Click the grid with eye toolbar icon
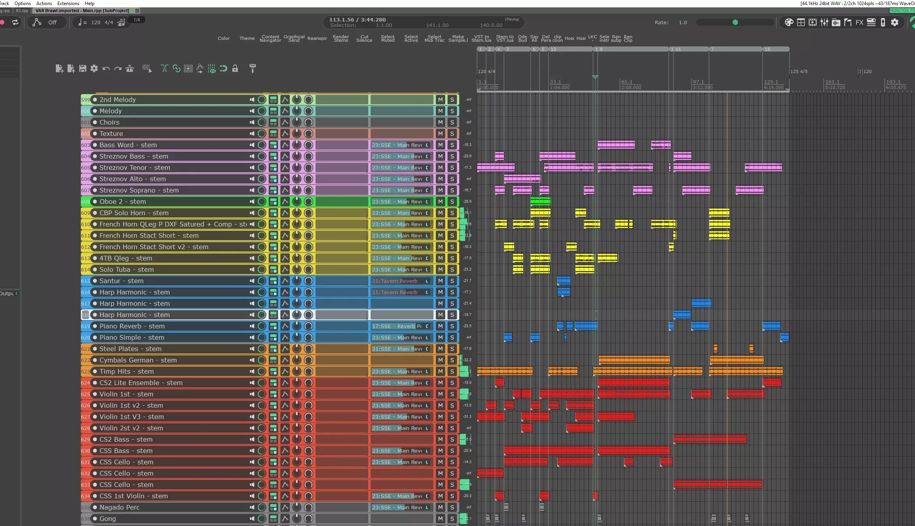915x526 pixels. coord(212,69)
